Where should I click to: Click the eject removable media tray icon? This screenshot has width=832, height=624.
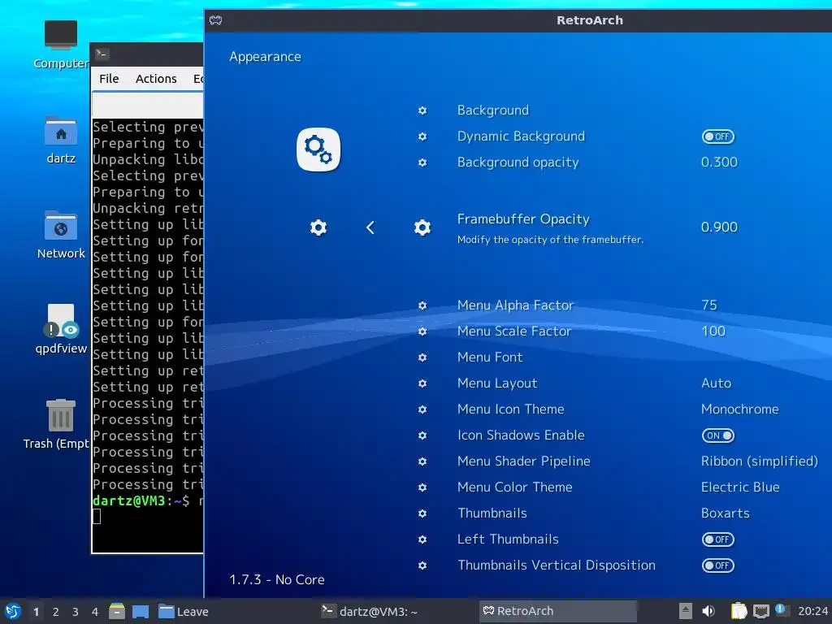(x=686, y=611)
